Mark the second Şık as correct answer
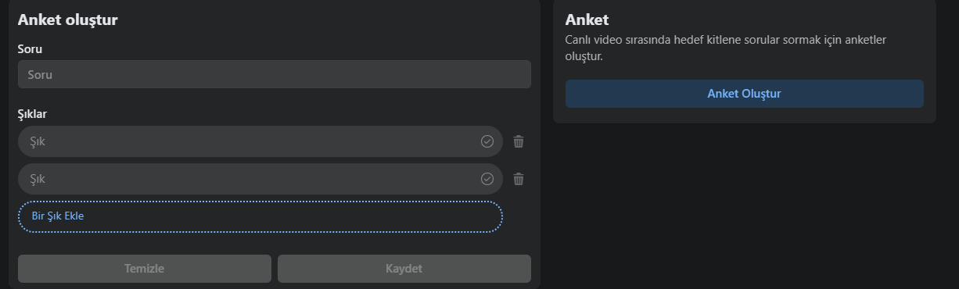This screenshot has width=959, height=289. 487,179
